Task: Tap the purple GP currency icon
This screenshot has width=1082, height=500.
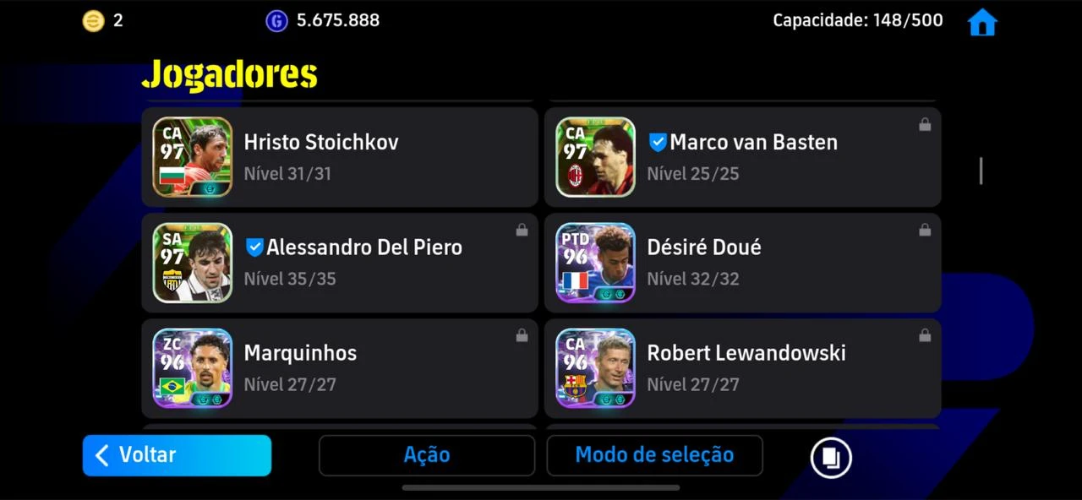Action: [x=276, y=21]
